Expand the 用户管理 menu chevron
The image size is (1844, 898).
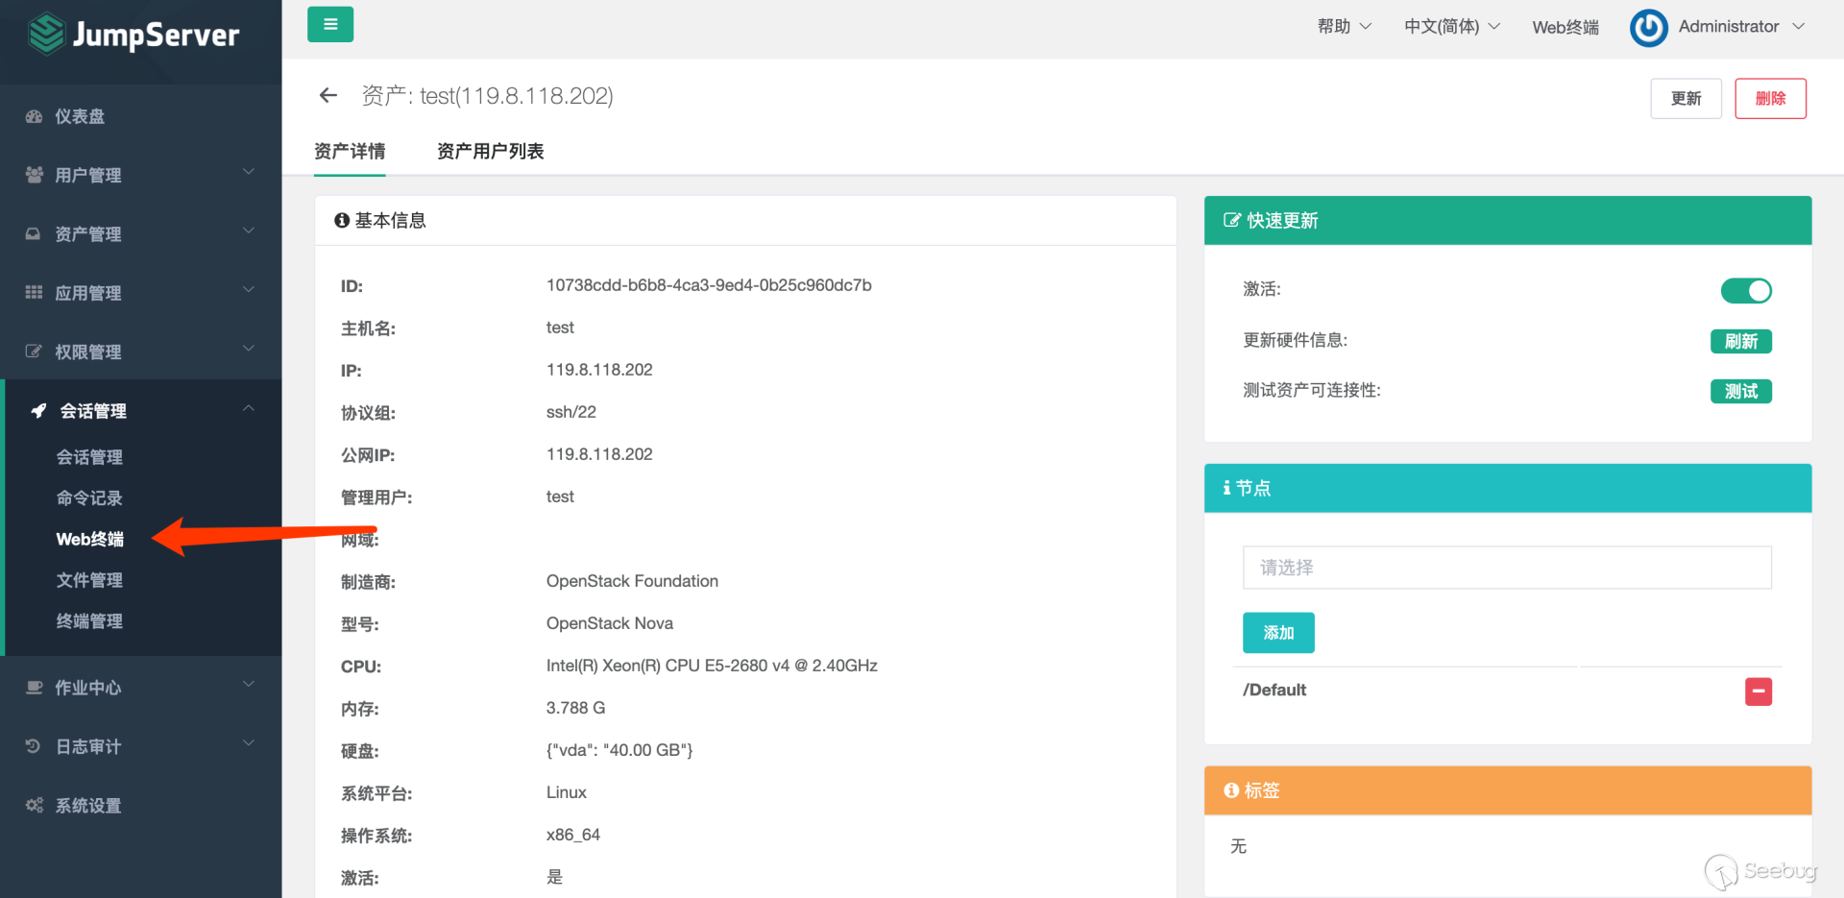coord(249,172)
